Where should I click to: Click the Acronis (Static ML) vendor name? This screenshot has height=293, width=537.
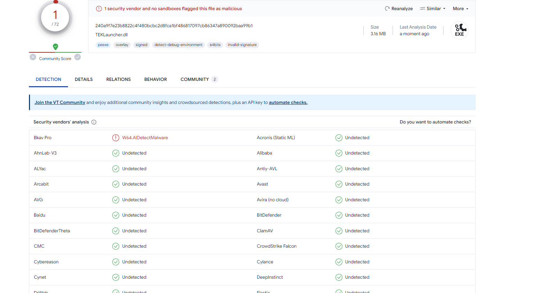click(x=276, y=138)
